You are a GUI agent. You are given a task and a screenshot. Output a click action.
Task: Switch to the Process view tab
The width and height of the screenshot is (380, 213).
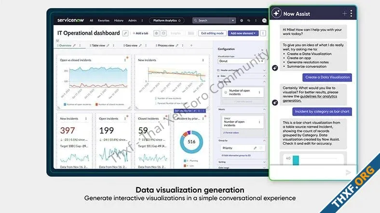click(166, 45)
